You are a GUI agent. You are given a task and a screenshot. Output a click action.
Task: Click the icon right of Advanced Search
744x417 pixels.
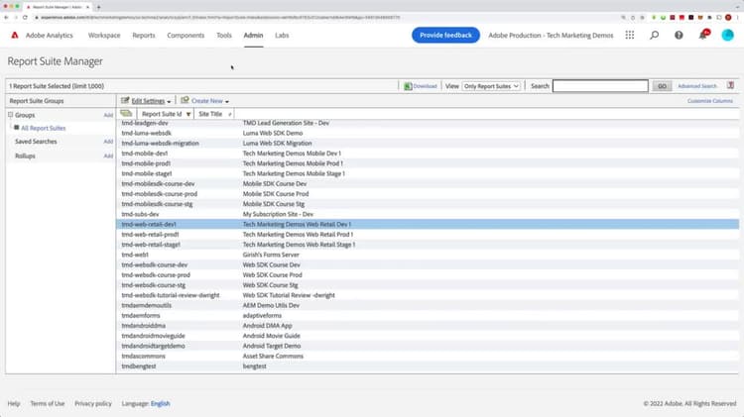pyautogui.click(x=731, y=86)
